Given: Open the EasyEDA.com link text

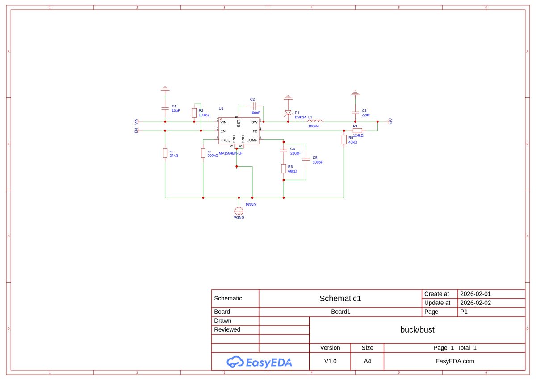Looking at the screenshot, I should pyautogui.click(x=455, y=361).
